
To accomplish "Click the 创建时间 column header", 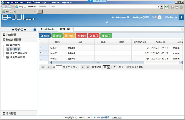I will point(161,42).
